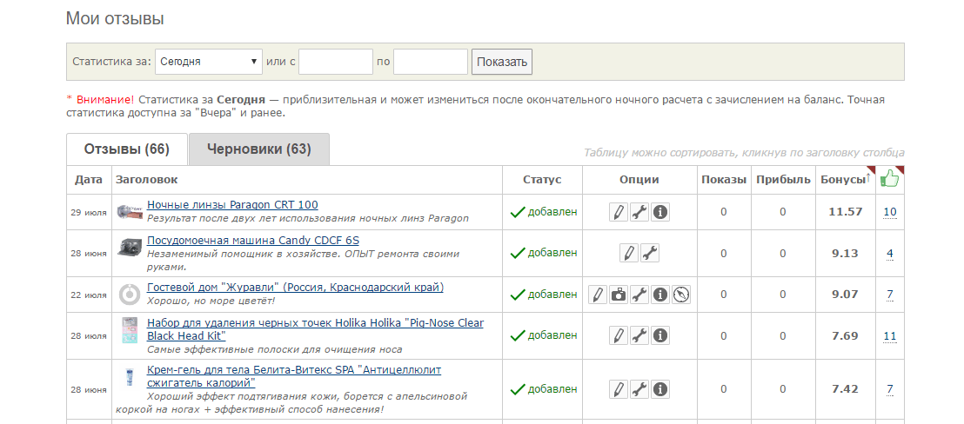
Task: Open the Ночные линзы Paragon CRT 100 link
Action: (232, 205)
